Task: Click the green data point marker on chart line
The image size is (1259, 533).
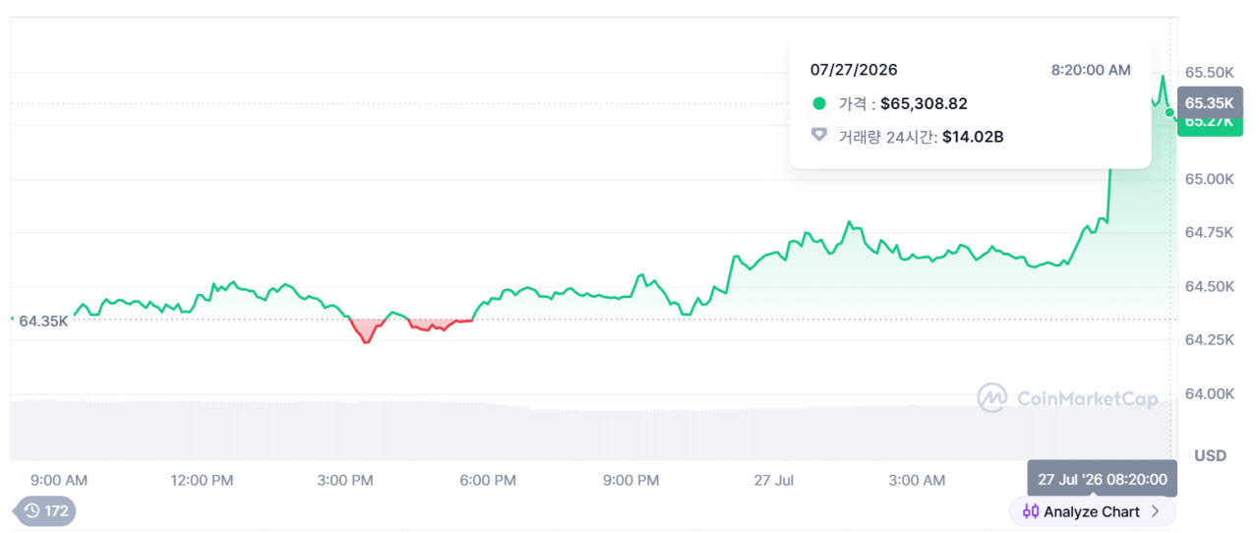Action: [x=1169, y=112]
